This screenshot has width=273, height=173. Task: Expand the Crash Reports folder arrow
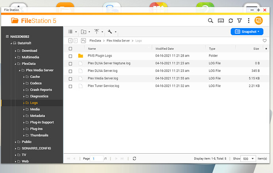[x=24, y=90]
